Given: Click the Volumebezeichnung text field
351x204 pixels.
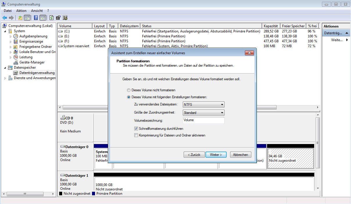Looking at the screenshot, I should [x=203, y=120].
